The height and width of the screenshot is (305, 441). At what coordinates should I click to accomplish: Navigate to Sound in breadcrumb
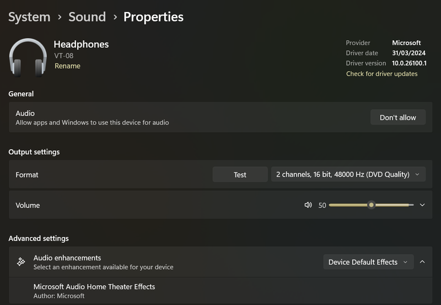tap(87, 17)
